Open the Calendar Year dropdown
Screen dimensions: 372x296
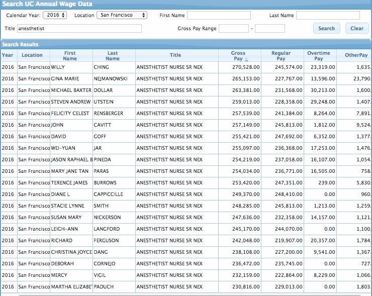click(54, 15)
